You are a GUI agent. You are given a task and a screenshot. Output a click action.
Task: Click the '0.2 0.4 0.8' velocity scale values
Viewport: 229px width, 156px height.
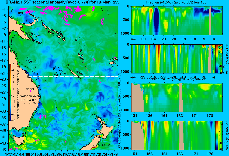coord(29,100)
